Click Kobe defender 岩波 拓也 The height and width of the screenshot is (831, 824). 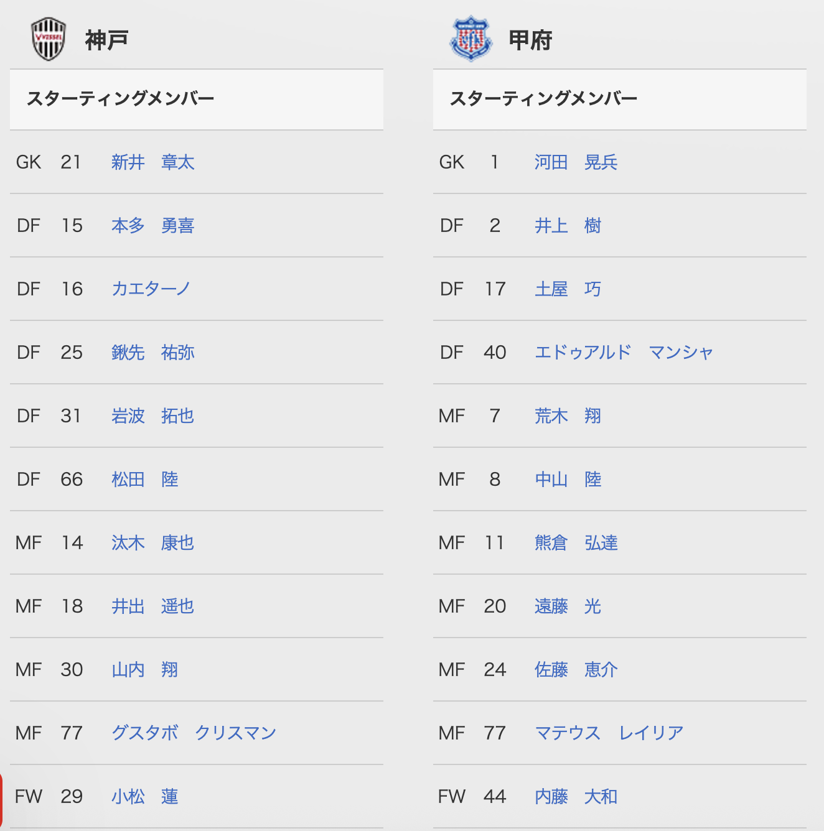click(153, 416)
